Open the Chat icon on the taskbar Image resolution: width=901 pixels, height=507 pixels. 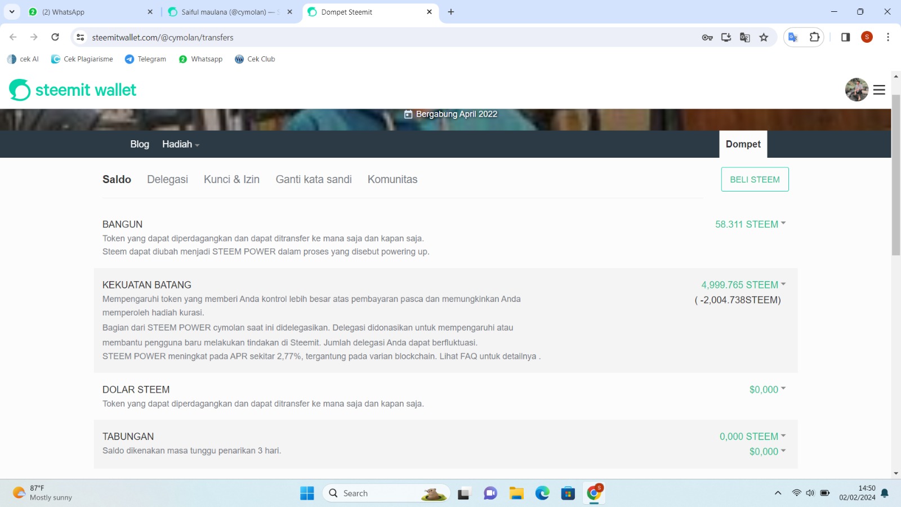point(490,493)
